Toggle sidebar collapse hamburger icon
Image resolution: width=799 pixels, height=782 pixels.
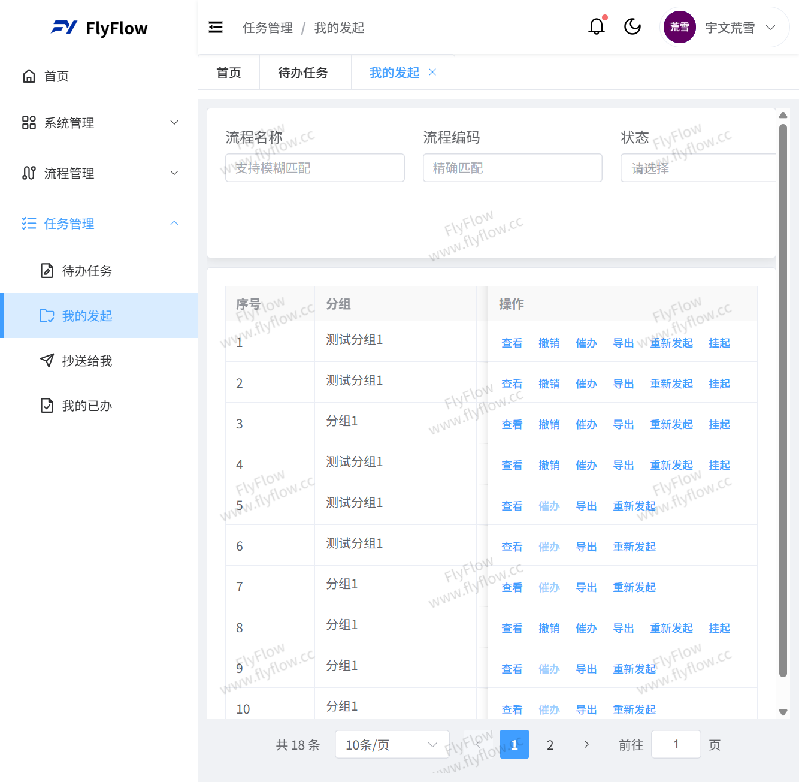tap(216, 28)
